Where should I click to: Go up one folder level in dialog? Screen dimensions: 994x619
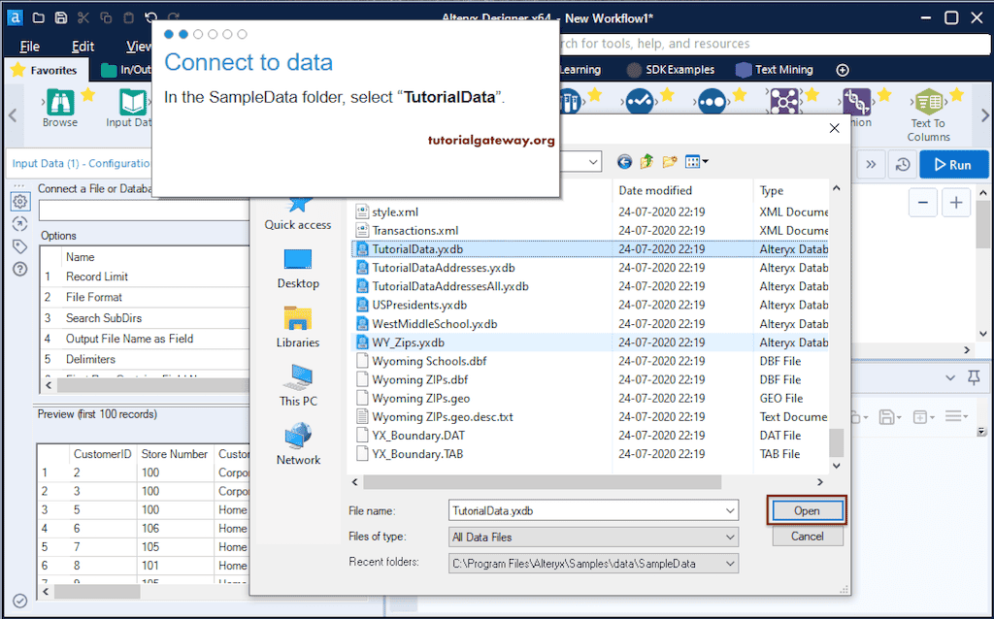coord(646,162)
